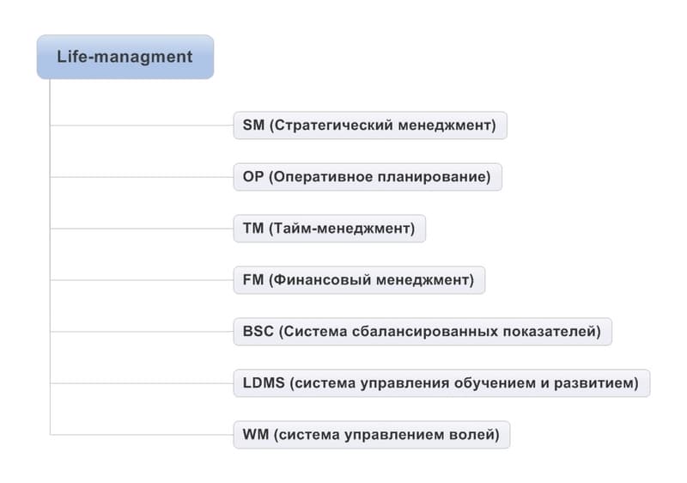687x483 pixels.
Task: Click the vertical trunk line below Life-managment
Action: [50, 257]
